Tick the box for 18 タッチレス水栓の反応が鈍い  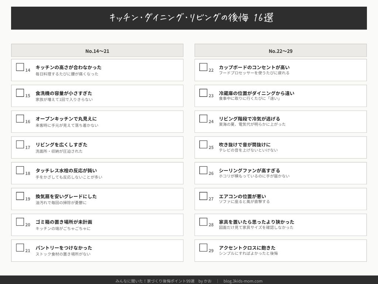click(x=20, y=170)
